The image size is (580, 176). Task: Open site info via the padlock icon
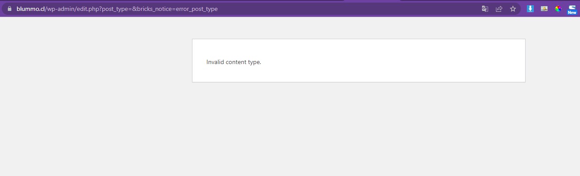[x=10, y=9]
